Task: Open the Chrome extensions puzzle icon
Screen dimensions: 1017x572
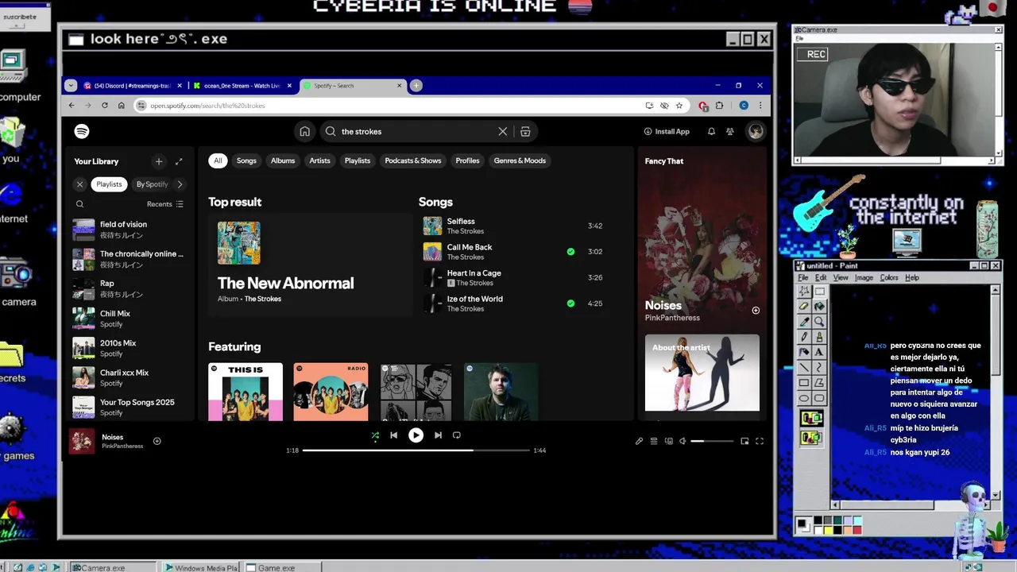Action: (x=719, y=106)
